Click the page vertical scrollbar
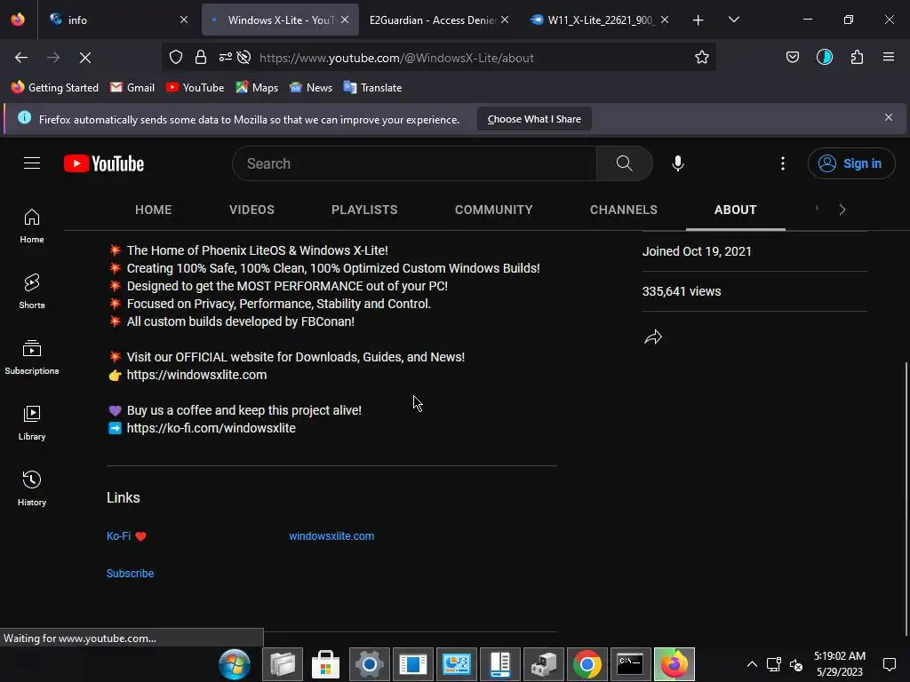 click(906, 499)
